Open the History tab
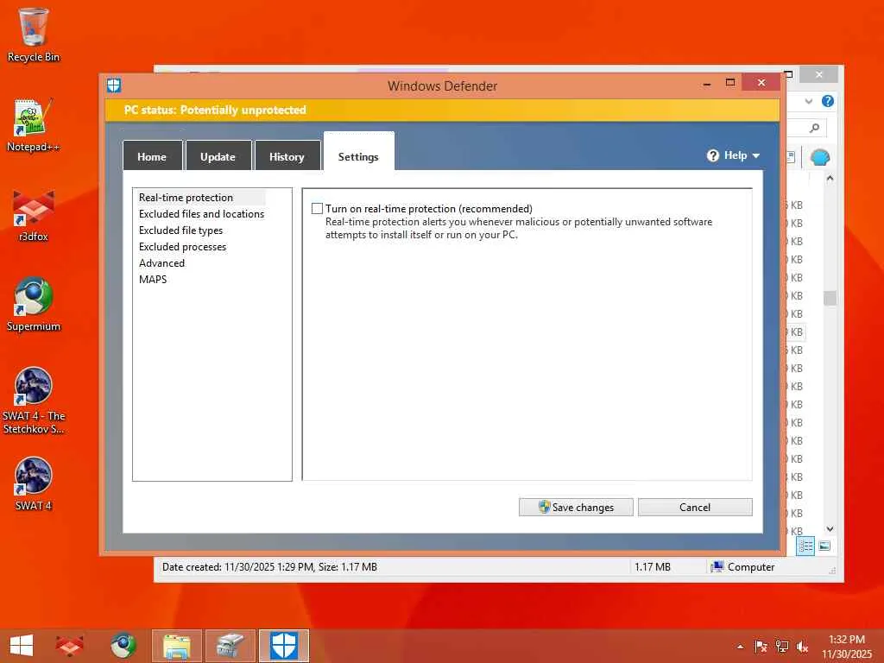Screen dimensions: 884x663 (x=287, y=156)
